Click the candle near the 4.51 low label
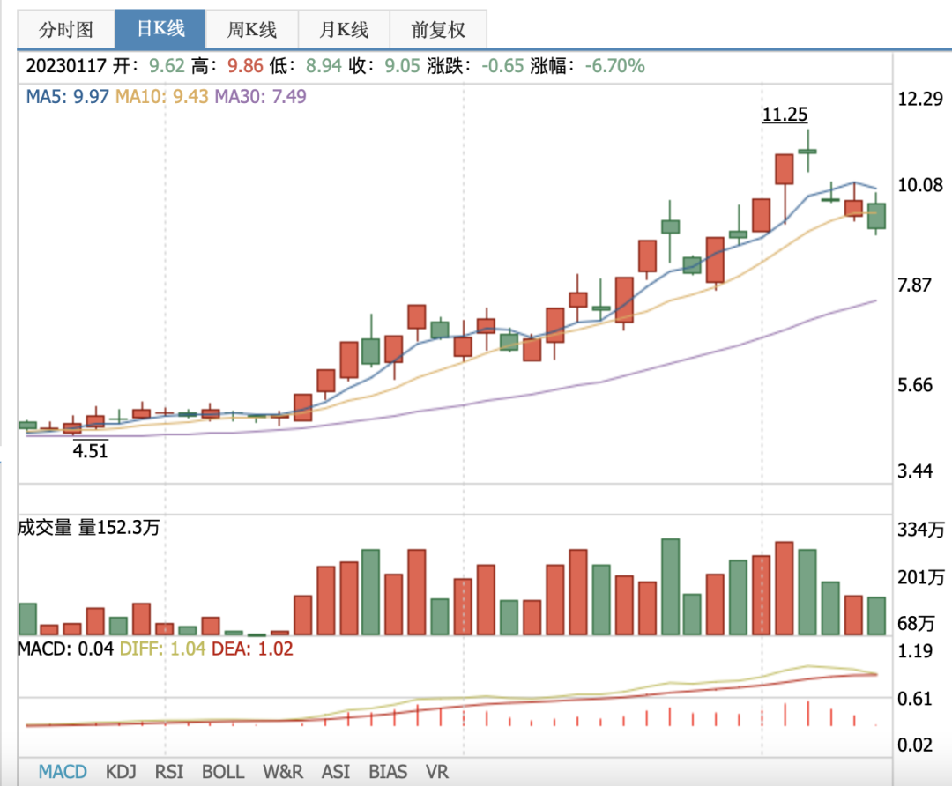This screenshot has width=952, height=786. click(72, 428)
